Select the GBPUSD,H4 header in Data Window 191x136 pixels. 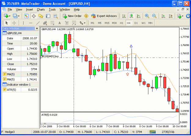20,33
